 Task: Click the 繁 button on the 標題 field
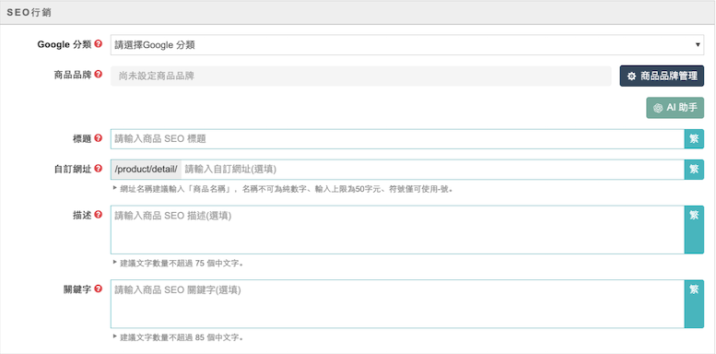click(694, 139)
